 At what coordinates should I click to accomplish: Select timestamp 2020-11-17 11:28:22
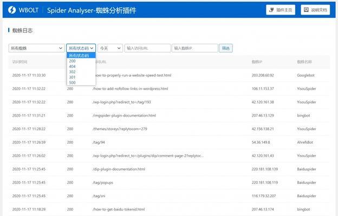[29, 129]
